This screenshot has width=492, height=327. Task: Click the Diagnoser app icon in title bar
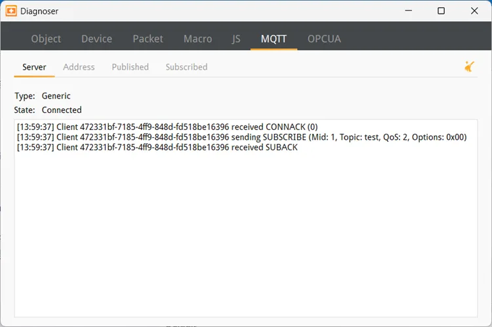tap(11, 11)
